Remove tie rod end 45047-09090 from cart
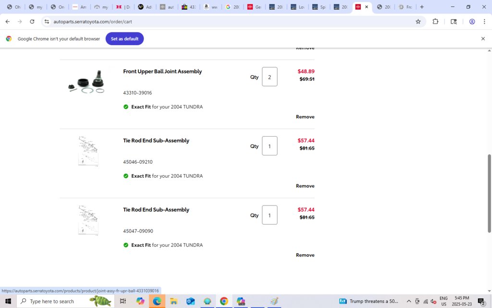 point(305,255)
